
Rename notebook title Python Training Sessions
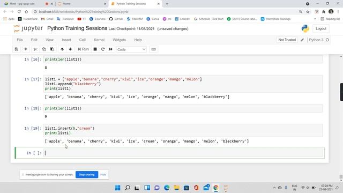pyautogui.click(x=77, y=28)
